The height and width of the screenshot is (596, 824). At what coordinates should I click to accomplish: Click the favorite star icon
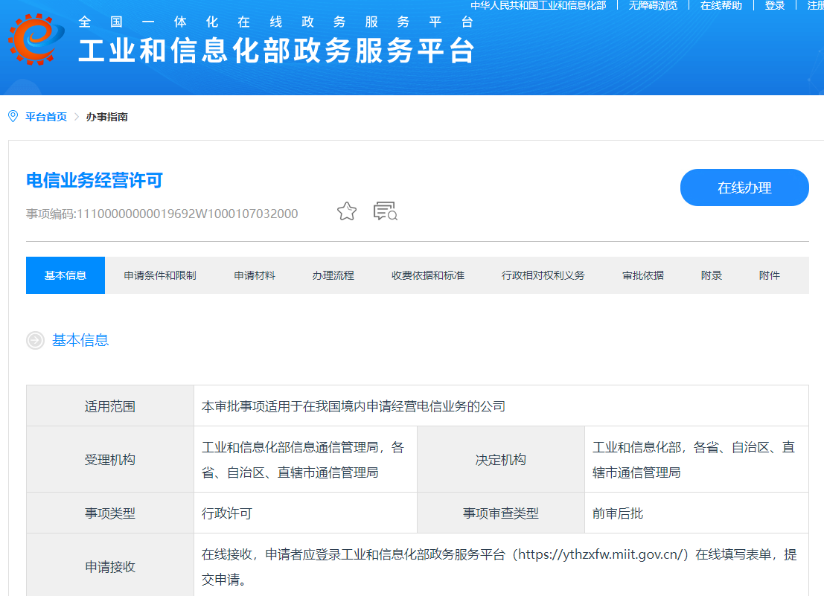coord(347,211)
